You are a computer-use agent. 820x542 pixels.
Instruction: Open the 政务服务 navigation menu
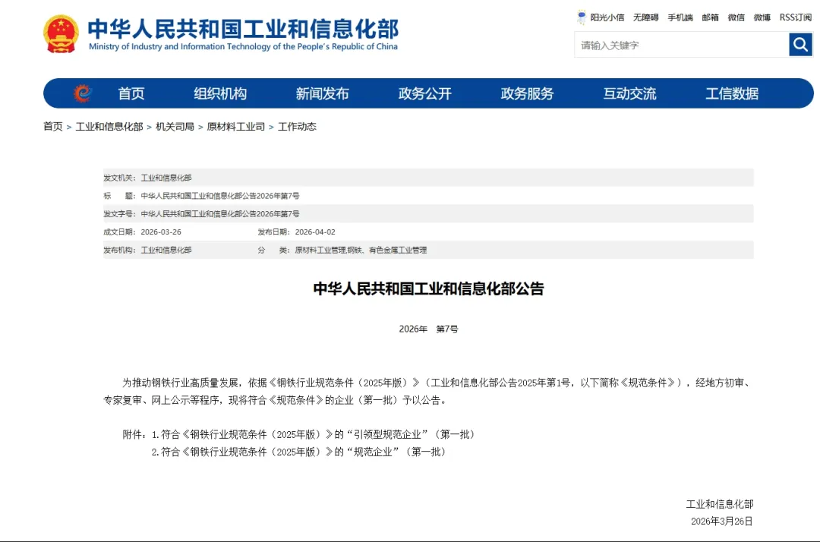click(527, 93)
